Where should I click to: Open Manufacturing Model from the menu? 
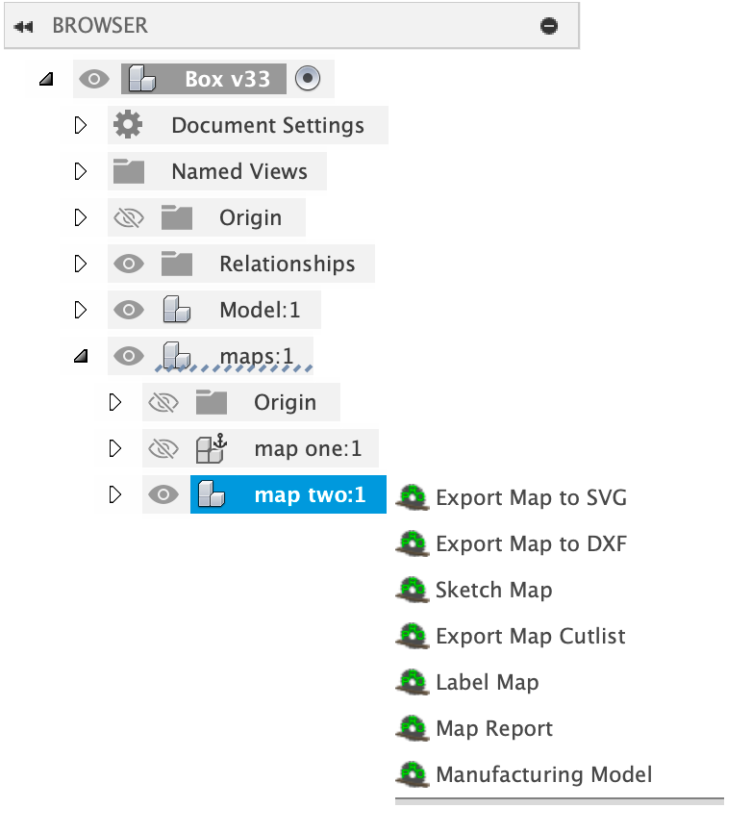coord(543,774)
